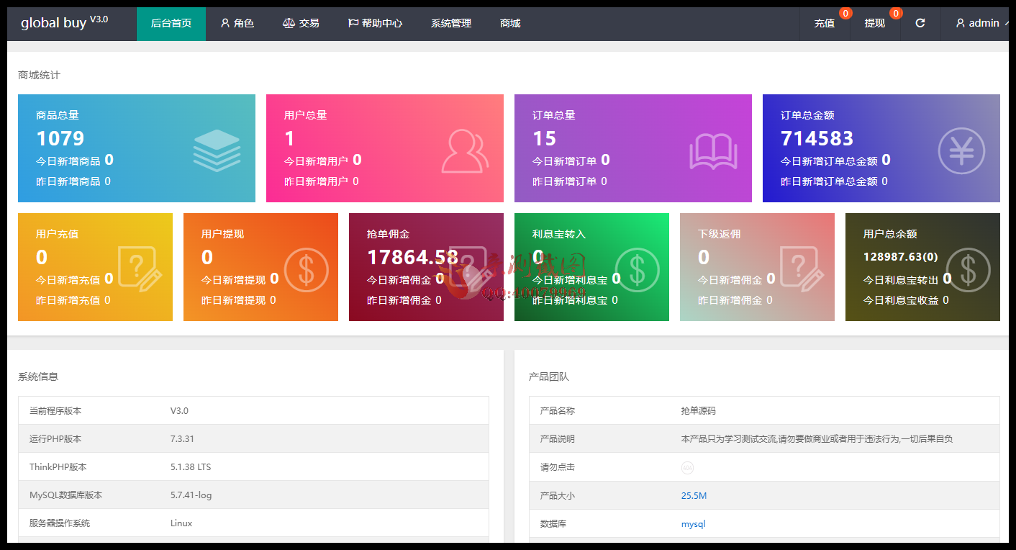The image size is (1016, 550).
Task: Click the layers icon on 商品总量 card
Action: 217,150
